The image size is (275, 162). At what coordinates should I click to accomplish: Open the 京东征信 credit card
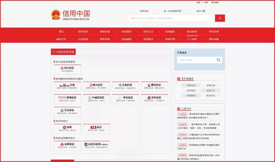pyautogui.click(x=154, y=99)
